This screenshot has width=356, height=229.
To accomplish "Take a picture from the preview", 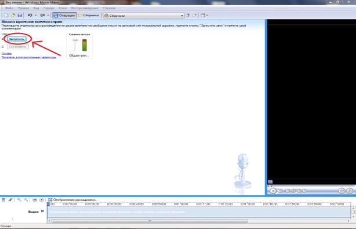I will (x=350, y=191).
